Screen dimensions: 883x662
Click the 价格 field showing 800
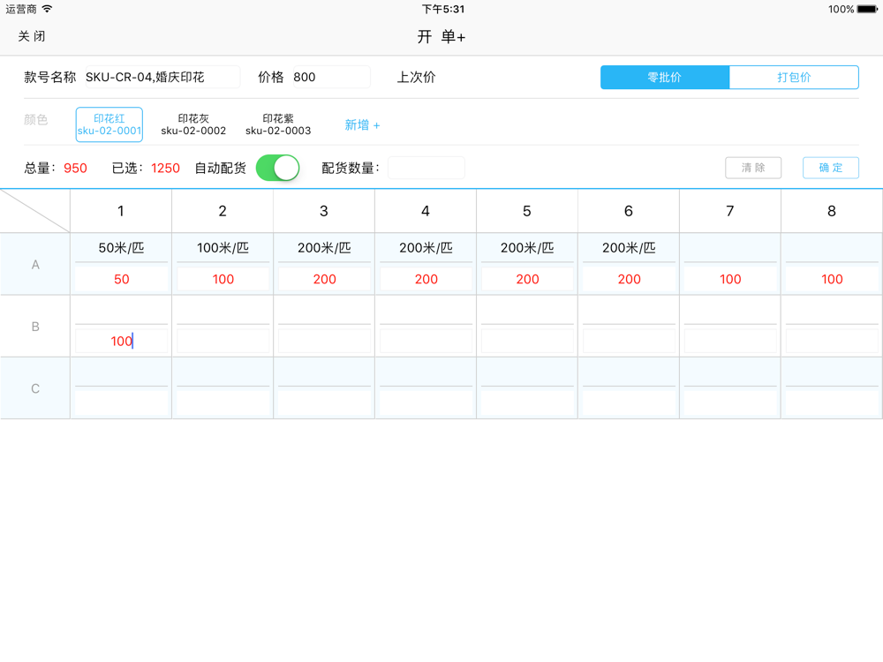pyautogui.click(x=332, y=77)
